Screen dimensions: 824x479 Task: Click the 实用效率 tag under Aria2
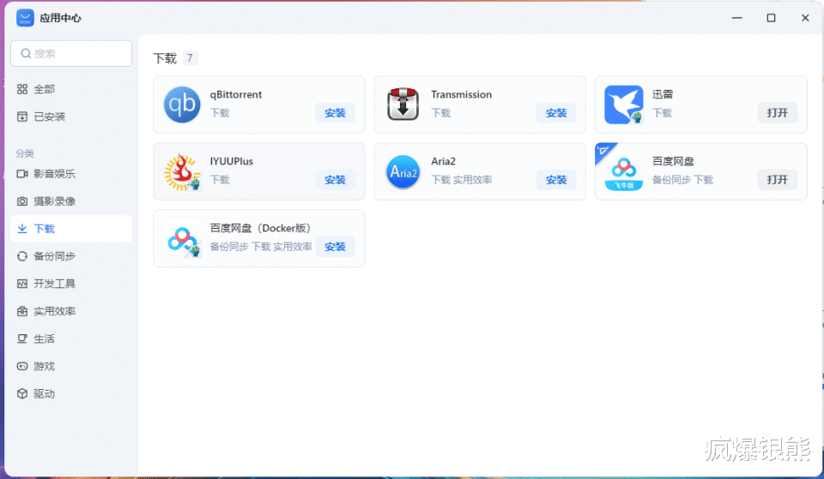(473, 180)
